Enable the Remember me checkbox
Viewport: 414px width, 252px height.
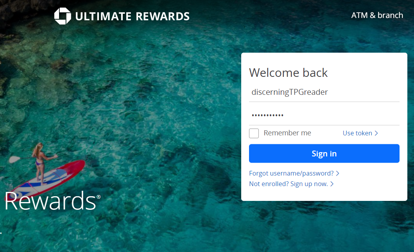pyautogui.click(x=254, y=133)
